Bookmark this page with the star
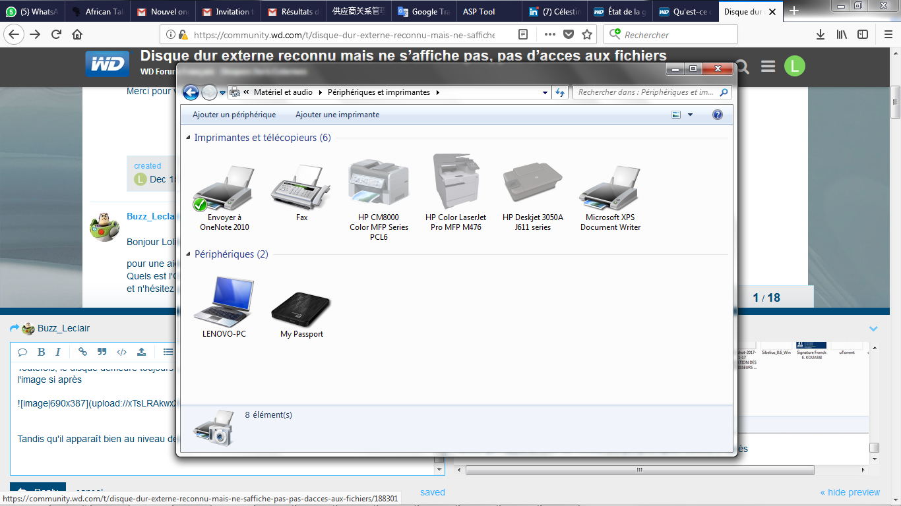Viewport: 901px width, 506px height. 586,34
